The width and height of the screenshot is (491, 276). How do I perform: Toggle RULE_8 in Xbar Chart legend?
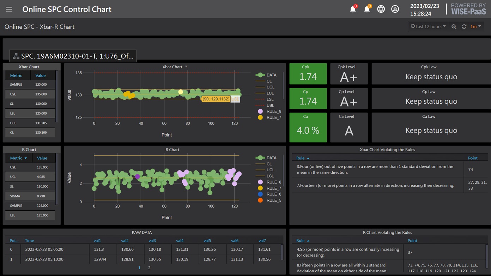(269, 111)
